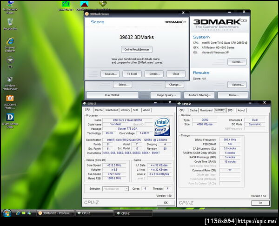Click System Details button in 3DMark03
This screenshot has height=226, width=279.
point(237,62)
